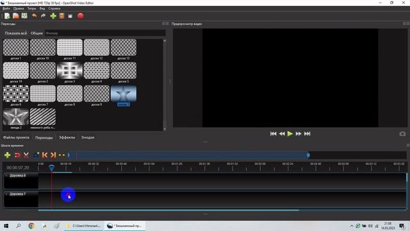Create a new project via toolbar icon

[x=7, y=16]
